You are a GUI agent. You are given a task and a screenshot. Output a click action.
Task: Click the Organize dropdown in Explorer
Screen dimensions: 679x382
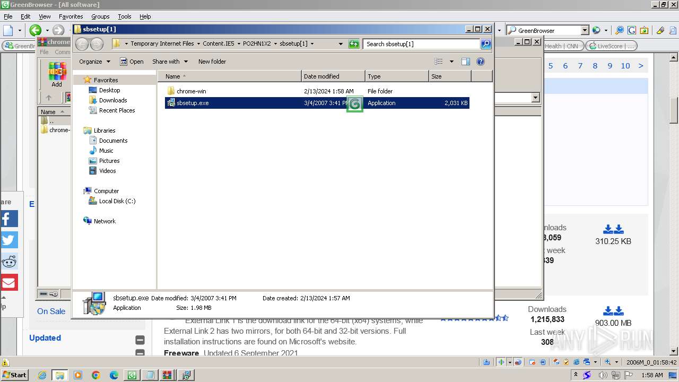tap(94, 62)
